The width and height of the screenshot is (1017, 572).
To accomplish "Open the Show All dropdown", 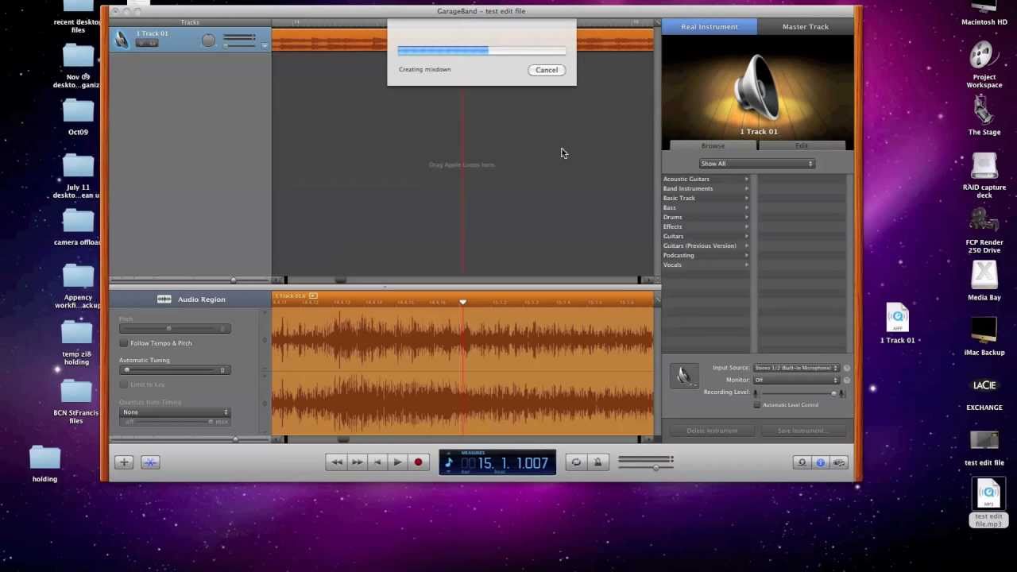I will (756, 164).
